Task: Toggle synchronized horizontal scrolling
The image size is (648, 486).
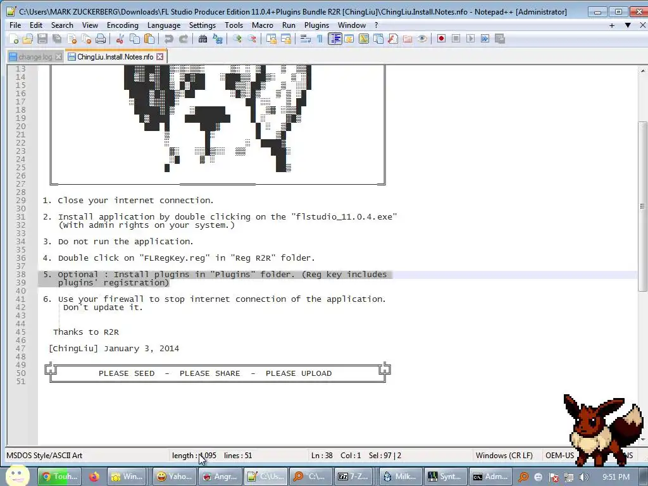Action: pyautogui.click(x=286, y=39)
